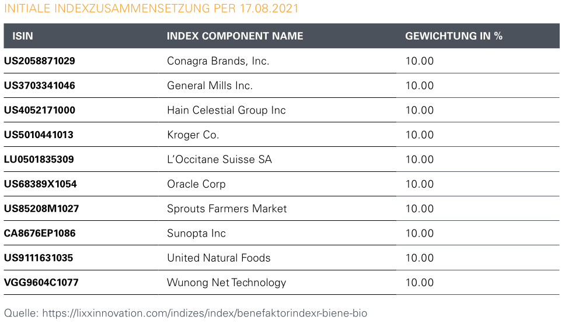Select the Oracle Corp entry
Image resolution: width=565 pixels, height=324 pixels.
tap(196, 184)
